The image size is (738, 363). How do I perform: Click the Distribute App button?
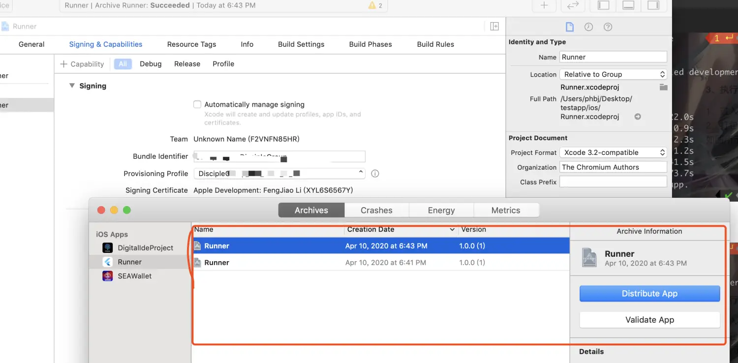pos(649,294)
